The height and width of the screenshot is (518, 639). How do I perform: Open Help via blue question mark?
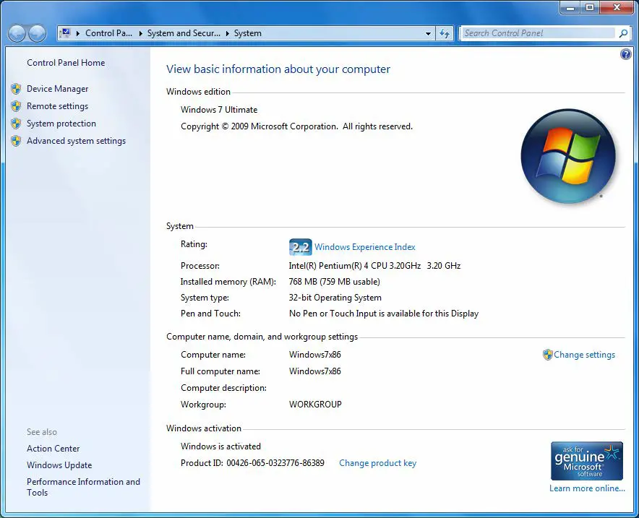pos(625,53)
